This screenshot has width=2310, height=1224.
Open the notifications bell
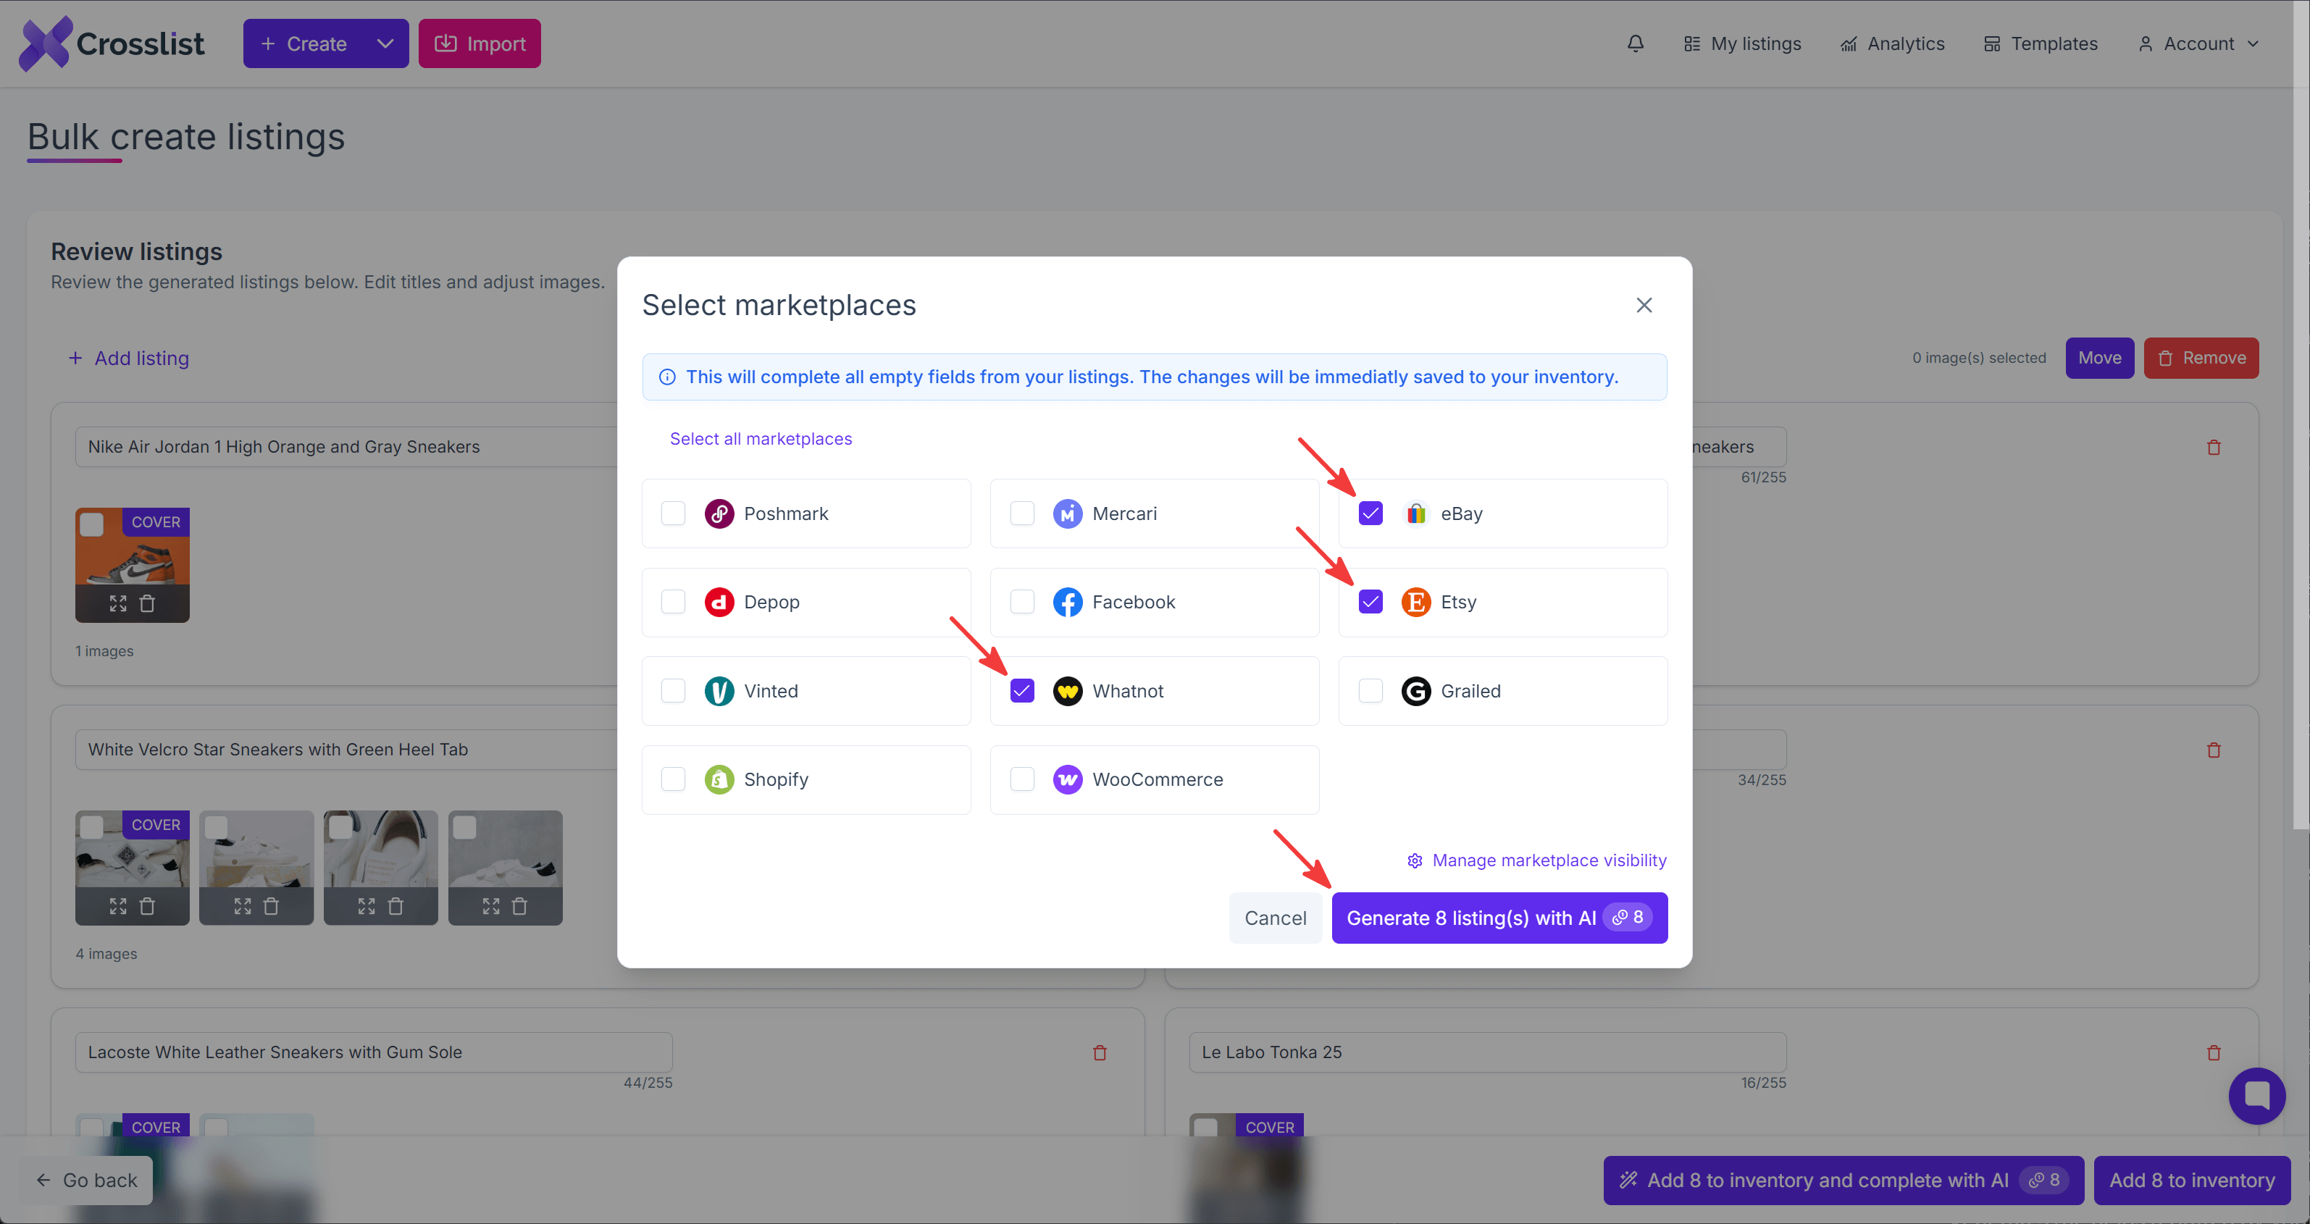point(1636,43)
